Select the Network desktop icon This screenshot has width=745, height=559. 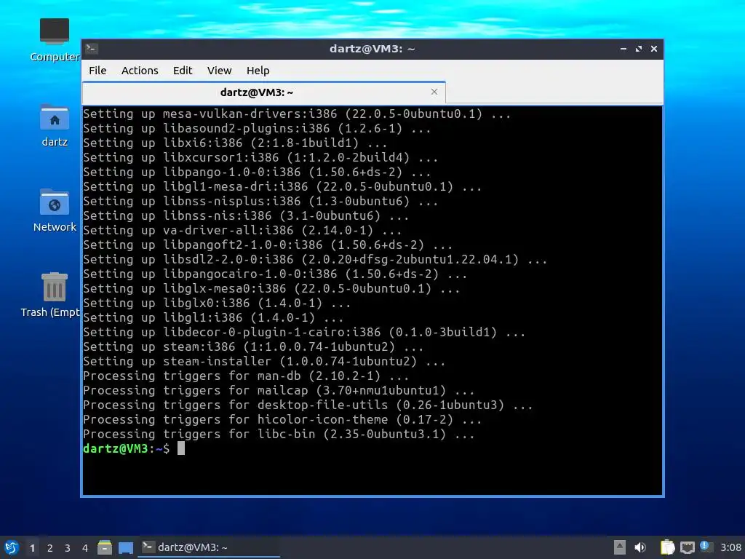(55, 210)
